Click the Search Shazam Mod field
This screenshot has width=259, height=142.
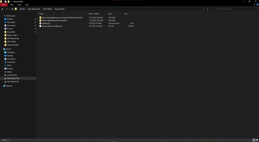[234, 9]
